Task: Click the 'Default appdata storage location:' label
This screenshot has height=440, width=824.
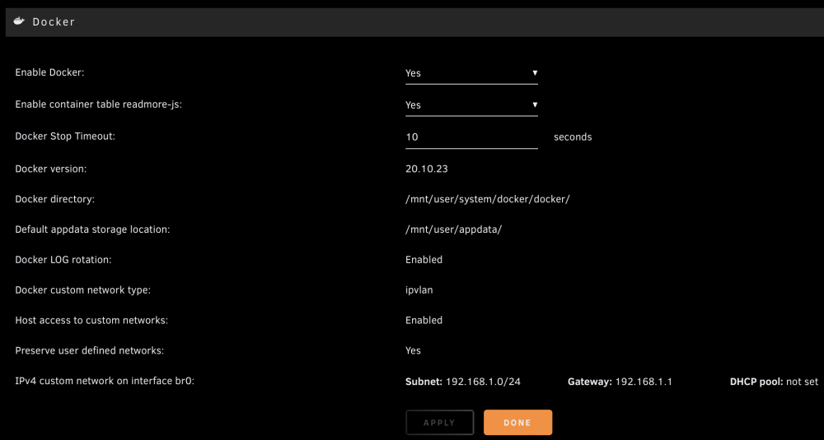Action: [x=92, y=229]
